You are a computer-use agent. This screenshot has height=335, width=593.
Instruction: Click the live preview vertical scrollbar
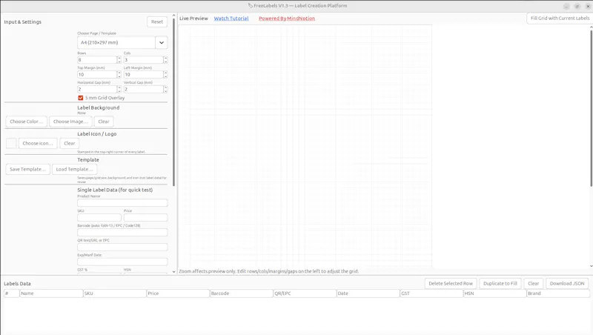pos(592,107)
